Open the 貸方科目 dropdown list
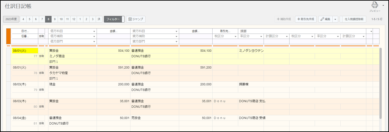389x132 pixels. (x=176, y=32)
